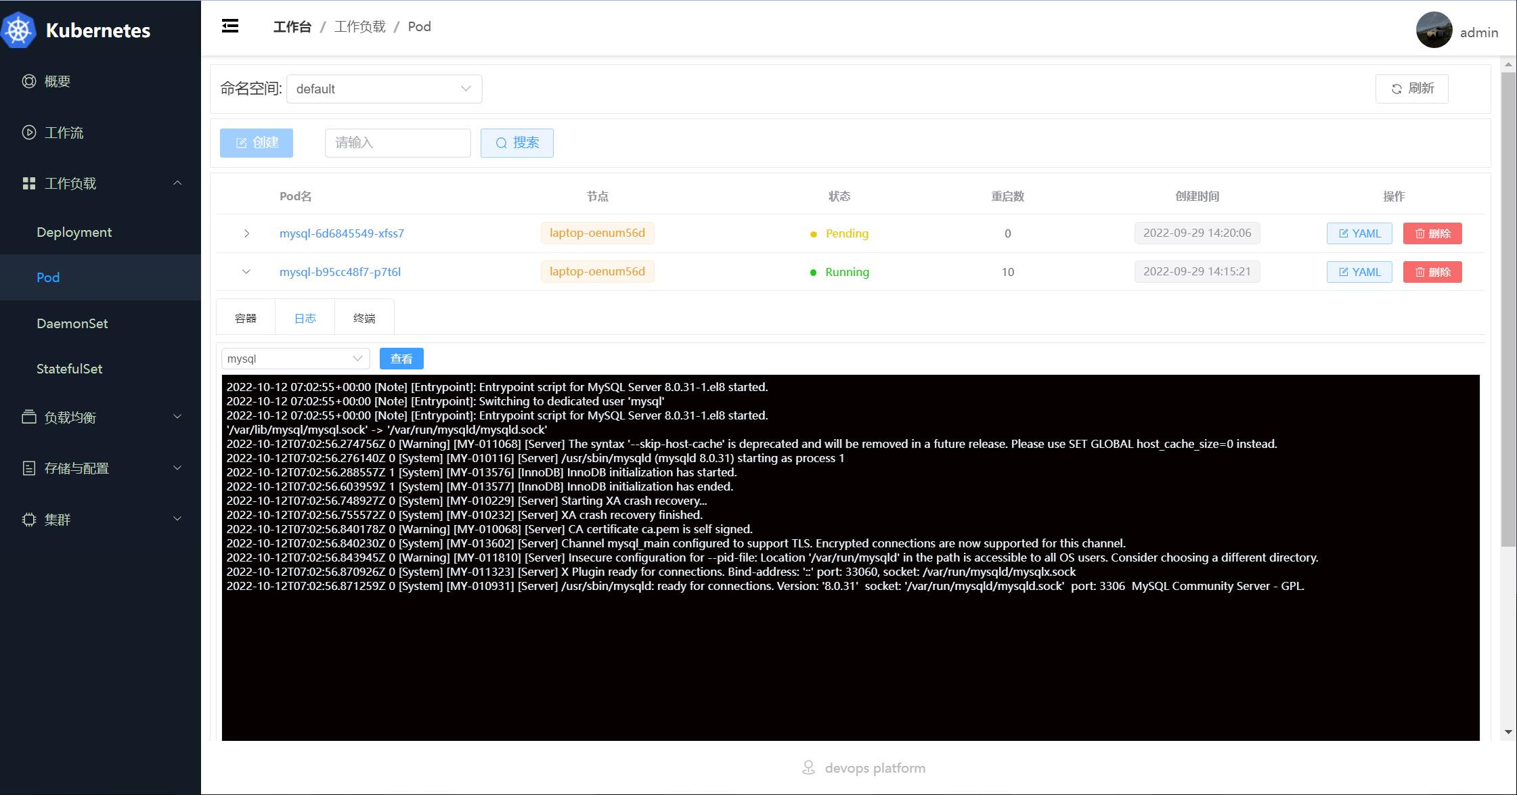Image resolution: width=1517 pixels, height=795 pixels.
Task: Click the 查看 view logs button
Action: 401,359
